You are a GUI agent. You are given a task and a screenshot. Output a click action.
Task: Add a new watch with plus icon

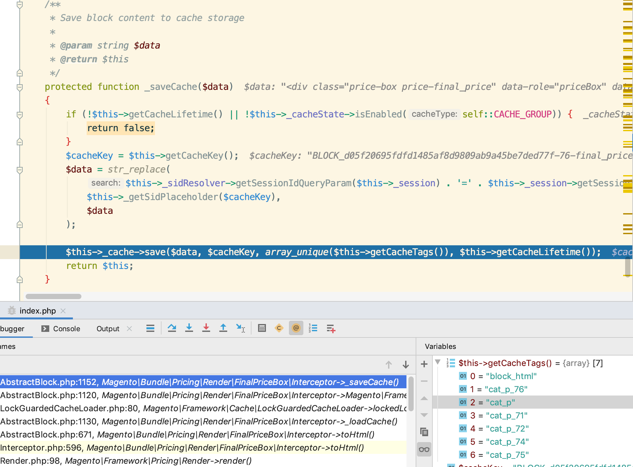click(x=424, y=364)
